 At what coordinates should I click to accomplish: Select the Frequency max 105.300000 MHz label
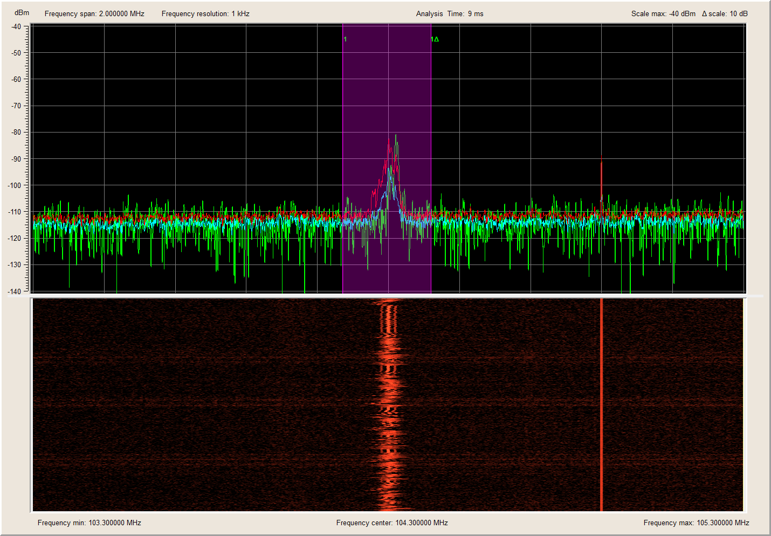click(x=696, y=523)
